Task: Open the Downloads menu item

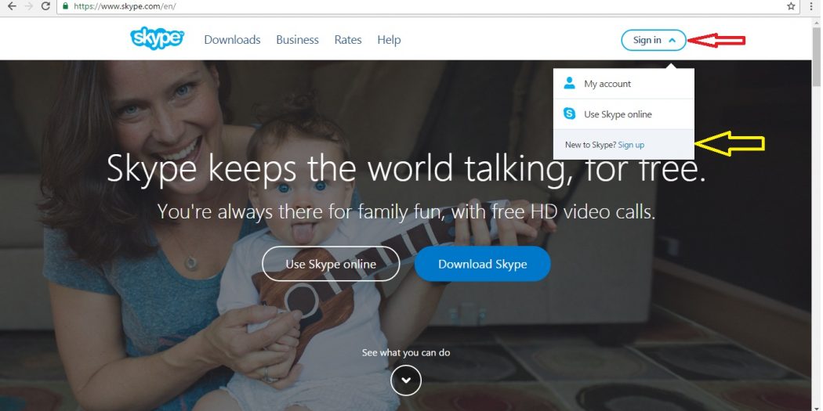Action: tap(232, 40)
